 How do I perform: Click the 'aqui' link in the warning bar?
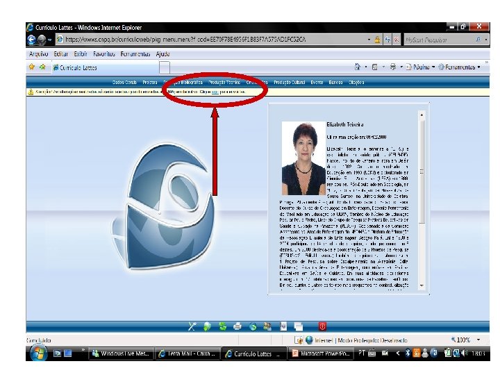215,92
